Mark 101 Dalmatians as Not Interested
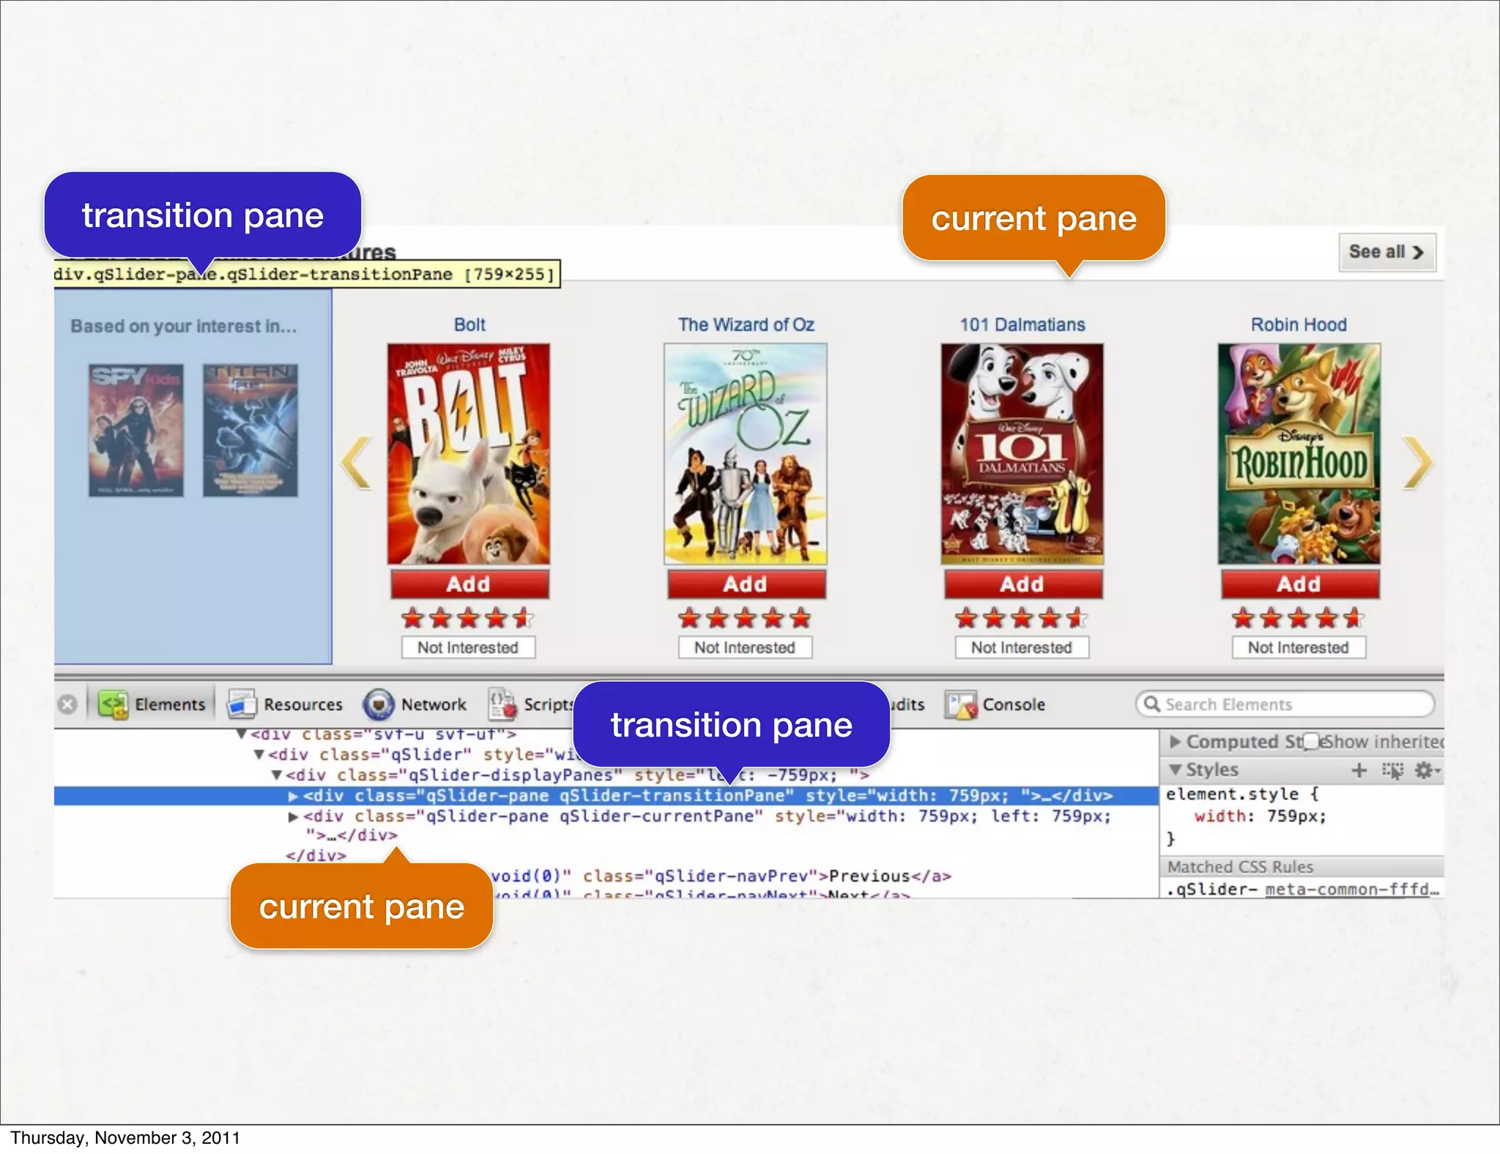Viewport: 1500px width, 1154px height. [1022, 647]
